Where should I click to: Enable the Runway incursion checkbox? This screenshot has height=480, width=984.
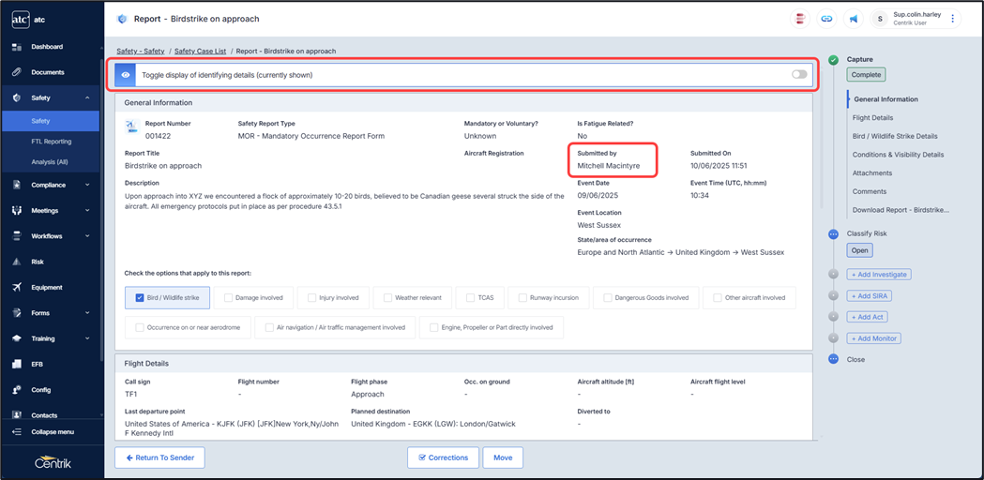coord(522,298)
